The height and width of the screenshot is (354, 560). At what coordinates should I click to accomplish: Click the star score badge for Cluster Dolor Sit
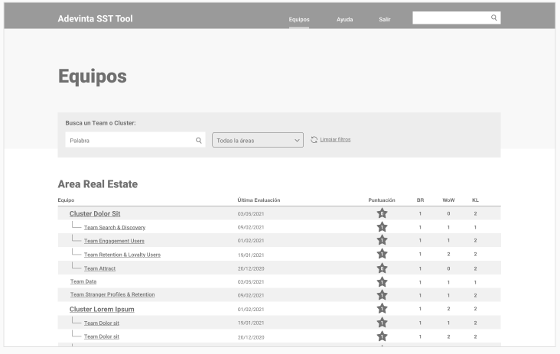[382, 213]
